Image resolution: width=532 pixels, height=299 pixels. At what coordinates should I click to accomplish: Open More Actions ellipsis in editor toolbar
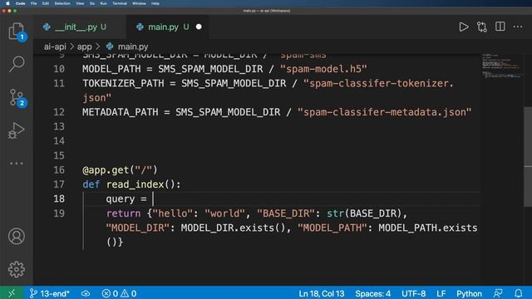[518, 27]
